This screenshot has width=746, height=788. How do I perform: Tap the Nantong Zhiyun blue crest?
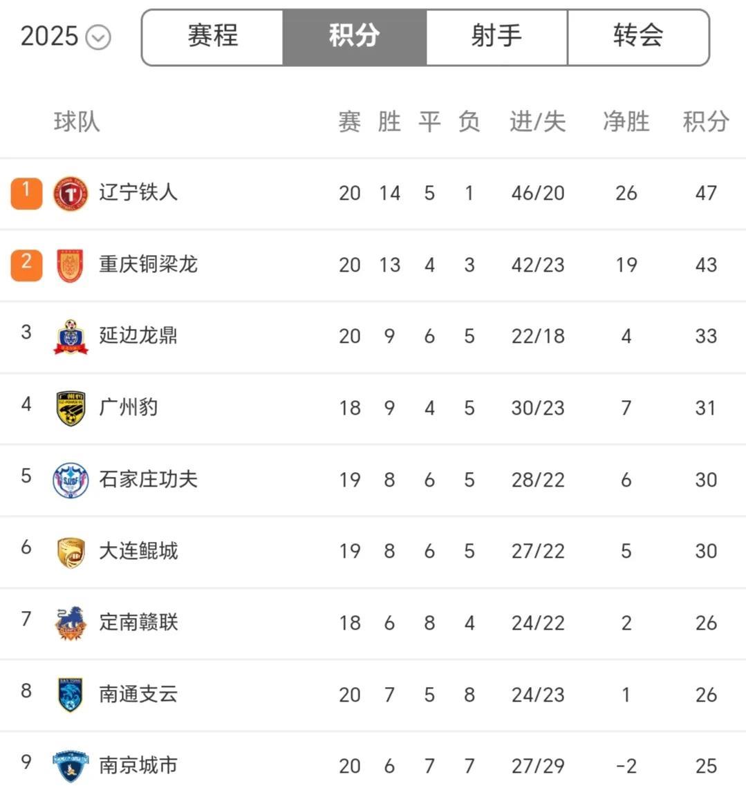click(x=71, y=695)
